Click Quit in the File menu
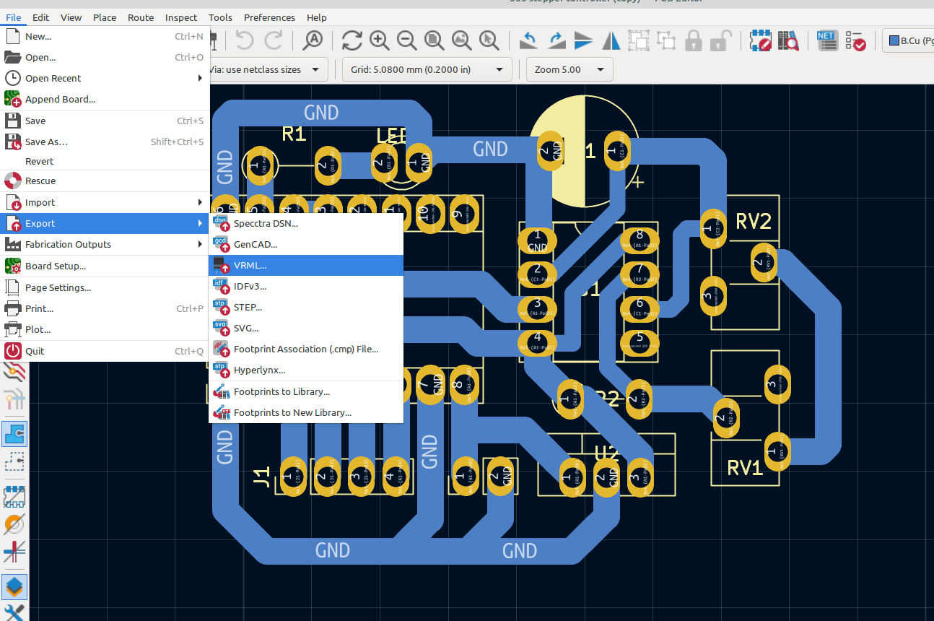This screenshot has width=934, height=621. pos(105,351)
